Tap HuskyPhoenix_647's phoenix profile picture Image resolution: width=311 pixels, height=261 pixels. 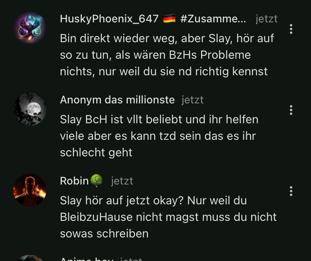(30, 28)
